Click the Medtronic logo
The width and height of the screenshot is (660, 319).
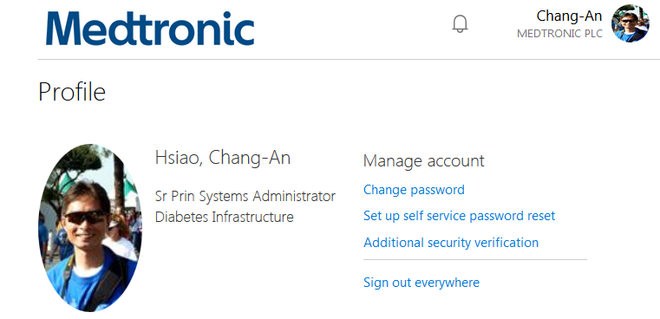pos(150,29)
